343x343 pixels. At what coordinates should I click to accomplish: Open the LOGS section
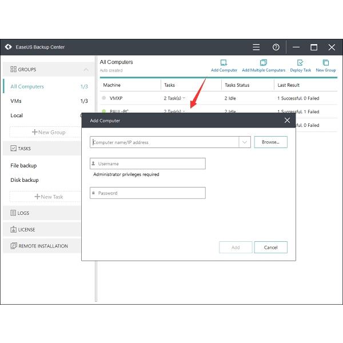[x=23, y=213]
